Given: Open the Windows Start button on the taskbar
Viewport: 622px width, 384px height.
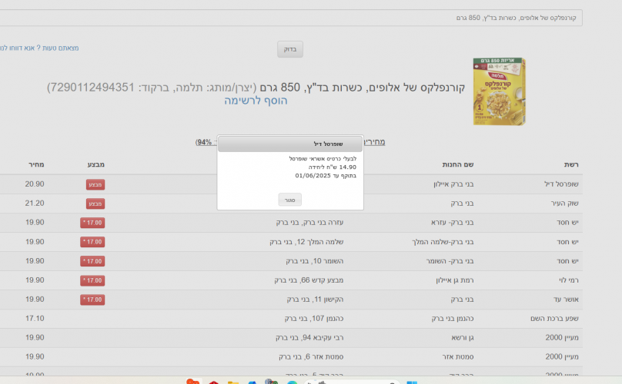Looking at the screenshot, I should (x=411, y=382).
